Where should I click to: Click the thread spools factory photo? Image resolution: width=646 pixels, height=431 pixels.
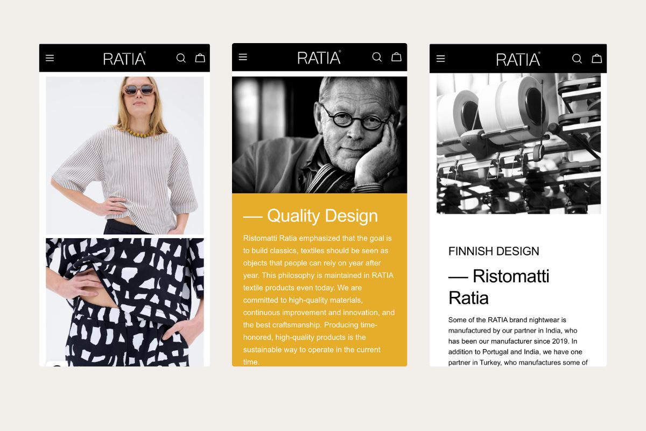point(518,143)
